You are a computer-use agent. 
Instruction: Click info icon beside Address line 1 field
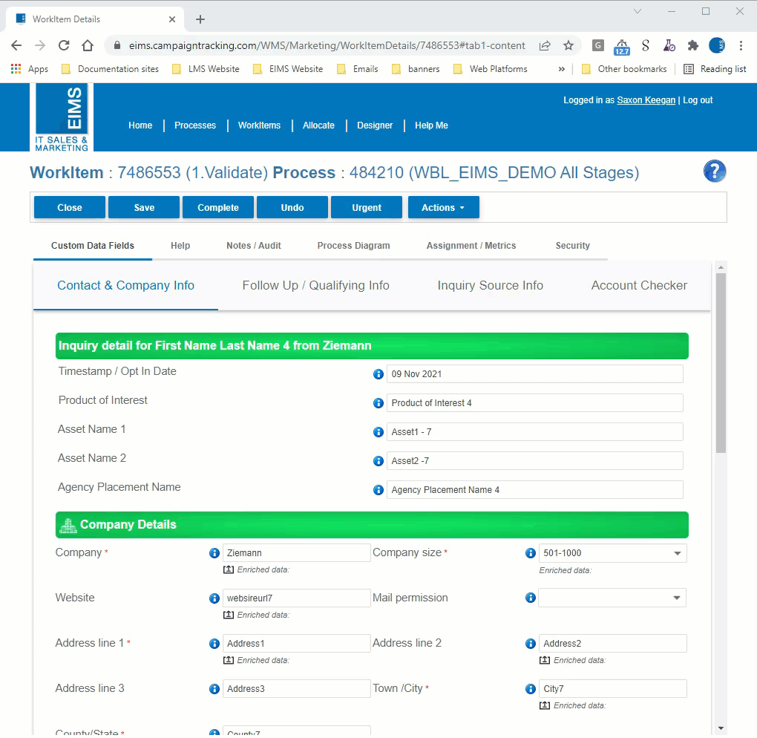214,644
